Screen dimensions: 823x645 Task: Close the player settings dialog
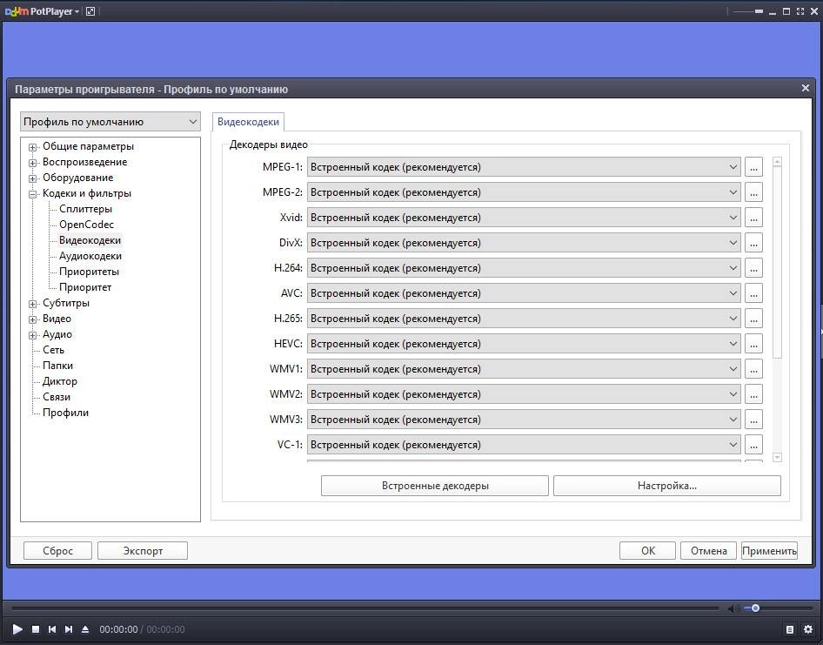point(805,88)
